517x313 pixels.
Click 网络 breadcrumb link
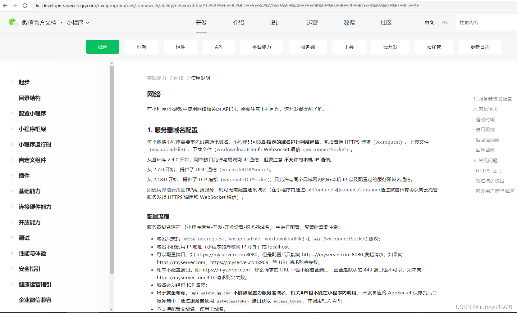click(178, 78)
